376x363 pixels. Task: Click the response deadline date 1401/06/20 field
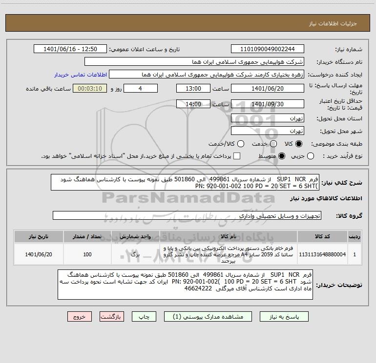point(268,88)
